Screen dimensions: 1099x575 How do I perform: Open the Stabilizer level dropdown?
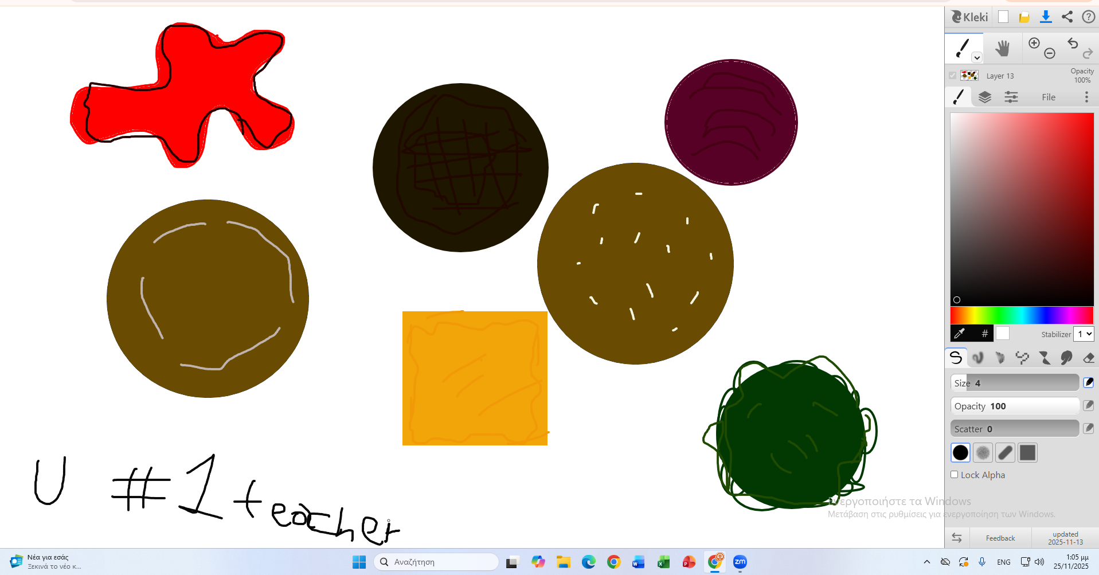[1084, 334]
